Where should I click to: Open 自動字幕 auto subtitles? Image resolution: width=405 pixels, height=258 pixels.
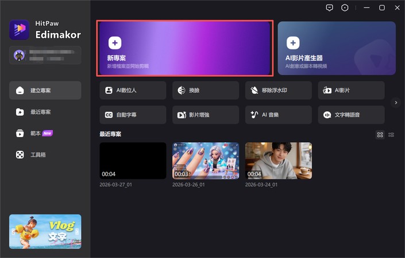[x=132, y=115]
